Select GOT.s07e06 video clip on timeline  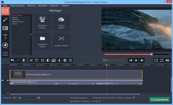76,74
